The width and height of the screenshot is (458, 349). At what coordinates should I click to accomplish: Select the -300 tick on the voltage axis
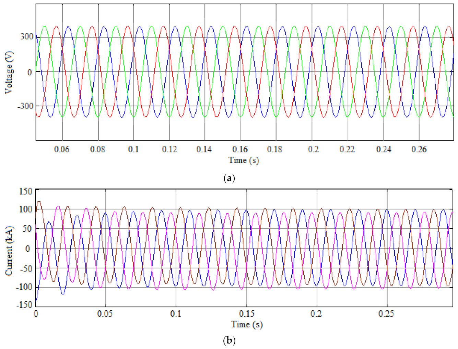tap(25, 106)
